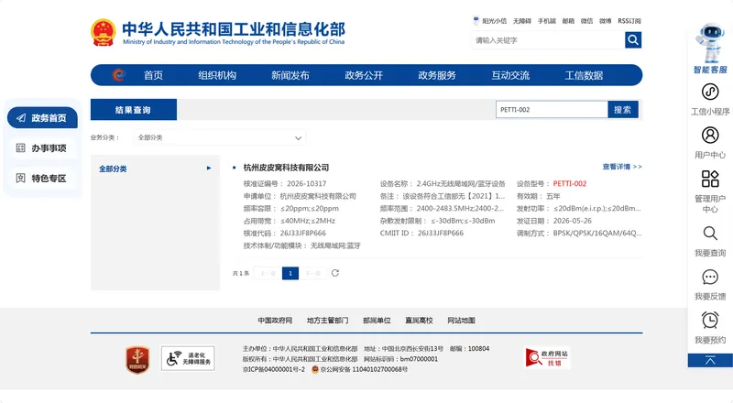Screen dimensions: 733x403
Task: Open 工信数据 navigation item
Action: 584,75
